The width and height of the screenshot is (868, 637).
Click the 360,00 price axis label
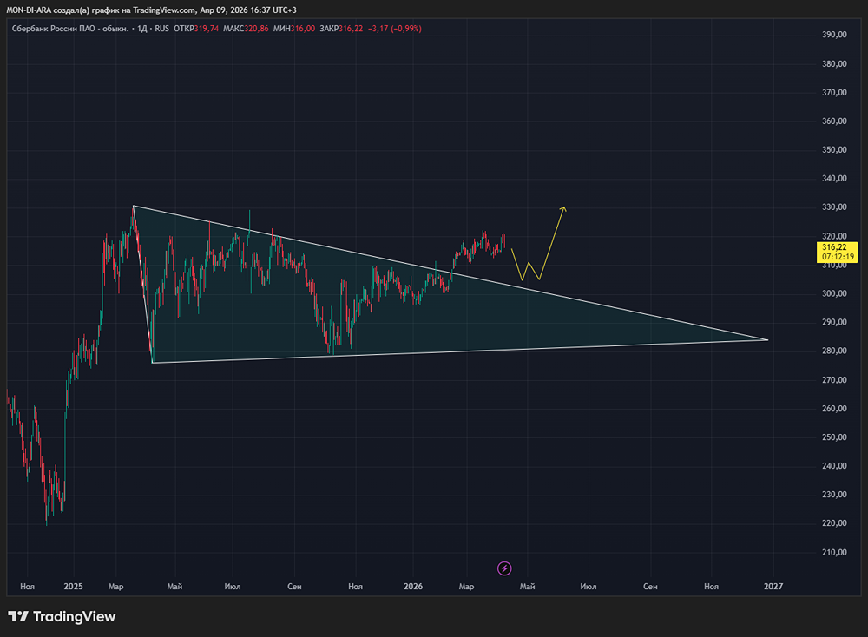(x=834, y=121)
